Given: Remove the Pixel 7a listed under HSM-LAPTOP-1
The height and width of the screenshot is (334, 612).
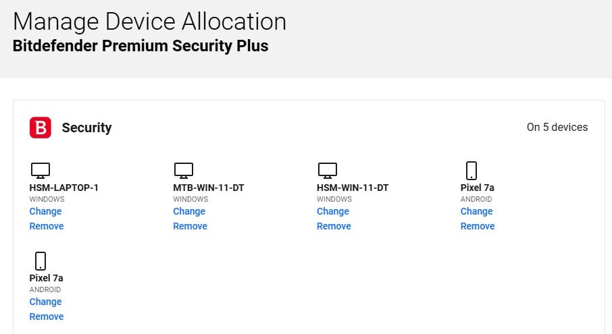Looking at the screenshot, I should tap(47, 316).
